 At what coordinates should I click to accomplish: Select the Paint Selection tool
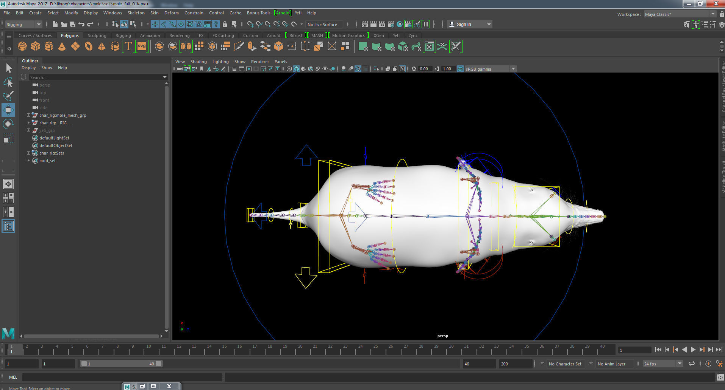(8, 96)
